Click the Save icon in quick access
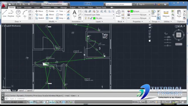Screen dimensions: 188x106 click(17, 4)
